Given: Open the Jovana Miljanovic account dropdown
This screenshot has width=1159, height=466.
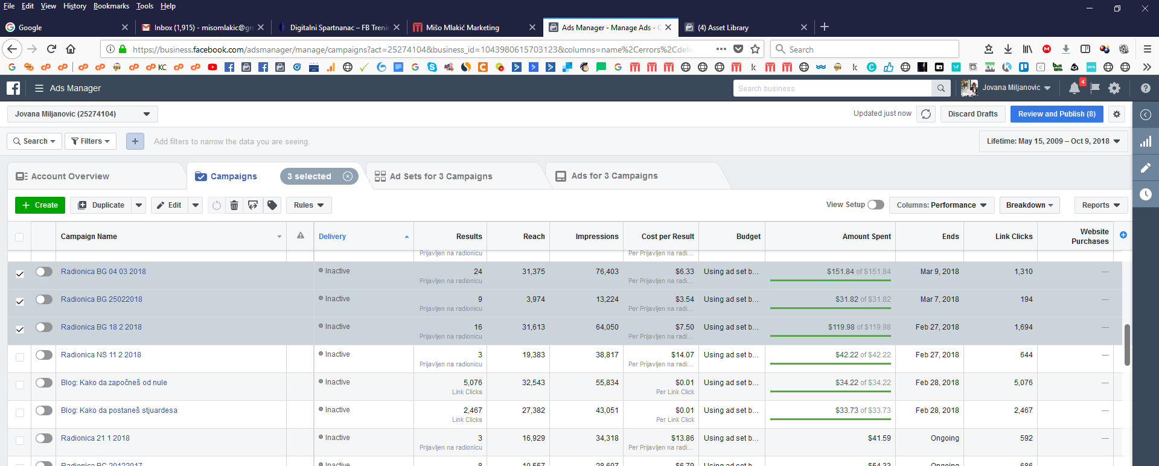Looking at the screenshot, I should [83, 114].
